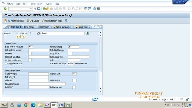Click the glasses display icon under Material
Screen dimensions: 192x108
pos(18,37)
